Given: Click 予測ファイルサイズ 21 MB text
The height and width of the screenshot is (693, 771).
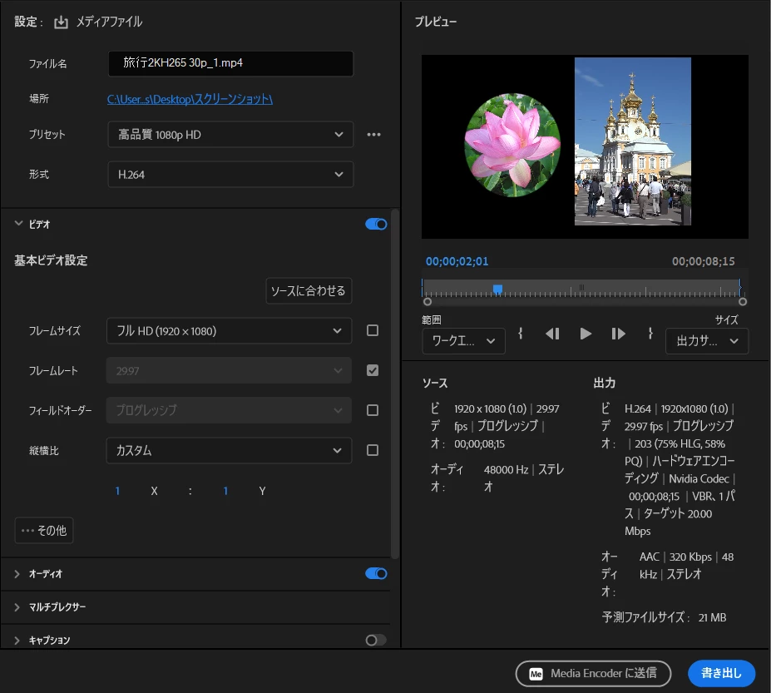Looking at the screenshot, I should point(664,617).
